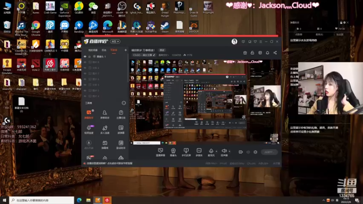Toggle visibility eye of 图片 5 source
The height and width of the screenshot is (204, 363).
pyautogui.click(x=85, y=90)
